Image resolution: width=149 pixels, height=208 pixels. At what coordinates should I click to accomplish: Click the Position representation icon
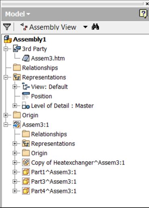[x=26, y=96]
